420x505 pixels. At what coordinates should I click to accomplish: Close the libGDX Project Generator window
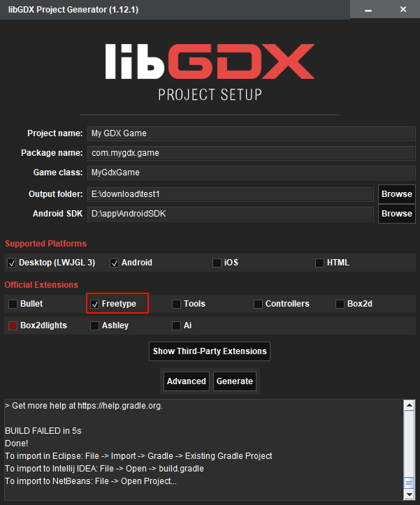tap(403, 9)
